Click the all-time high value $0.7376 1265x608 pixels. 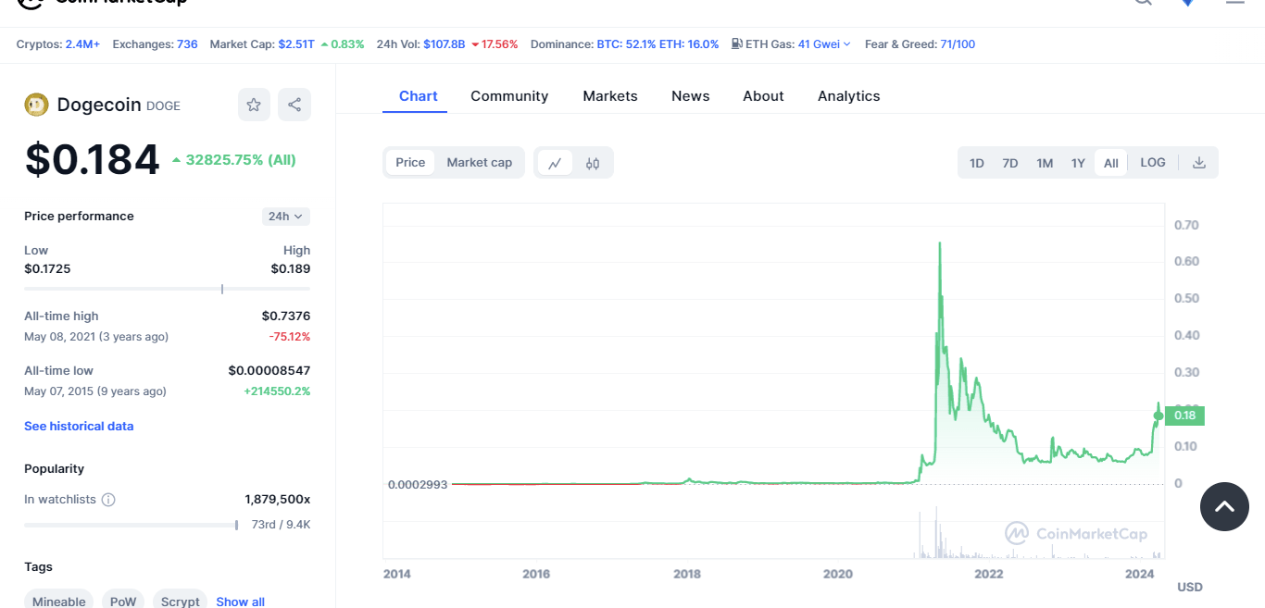coord(286,316)
